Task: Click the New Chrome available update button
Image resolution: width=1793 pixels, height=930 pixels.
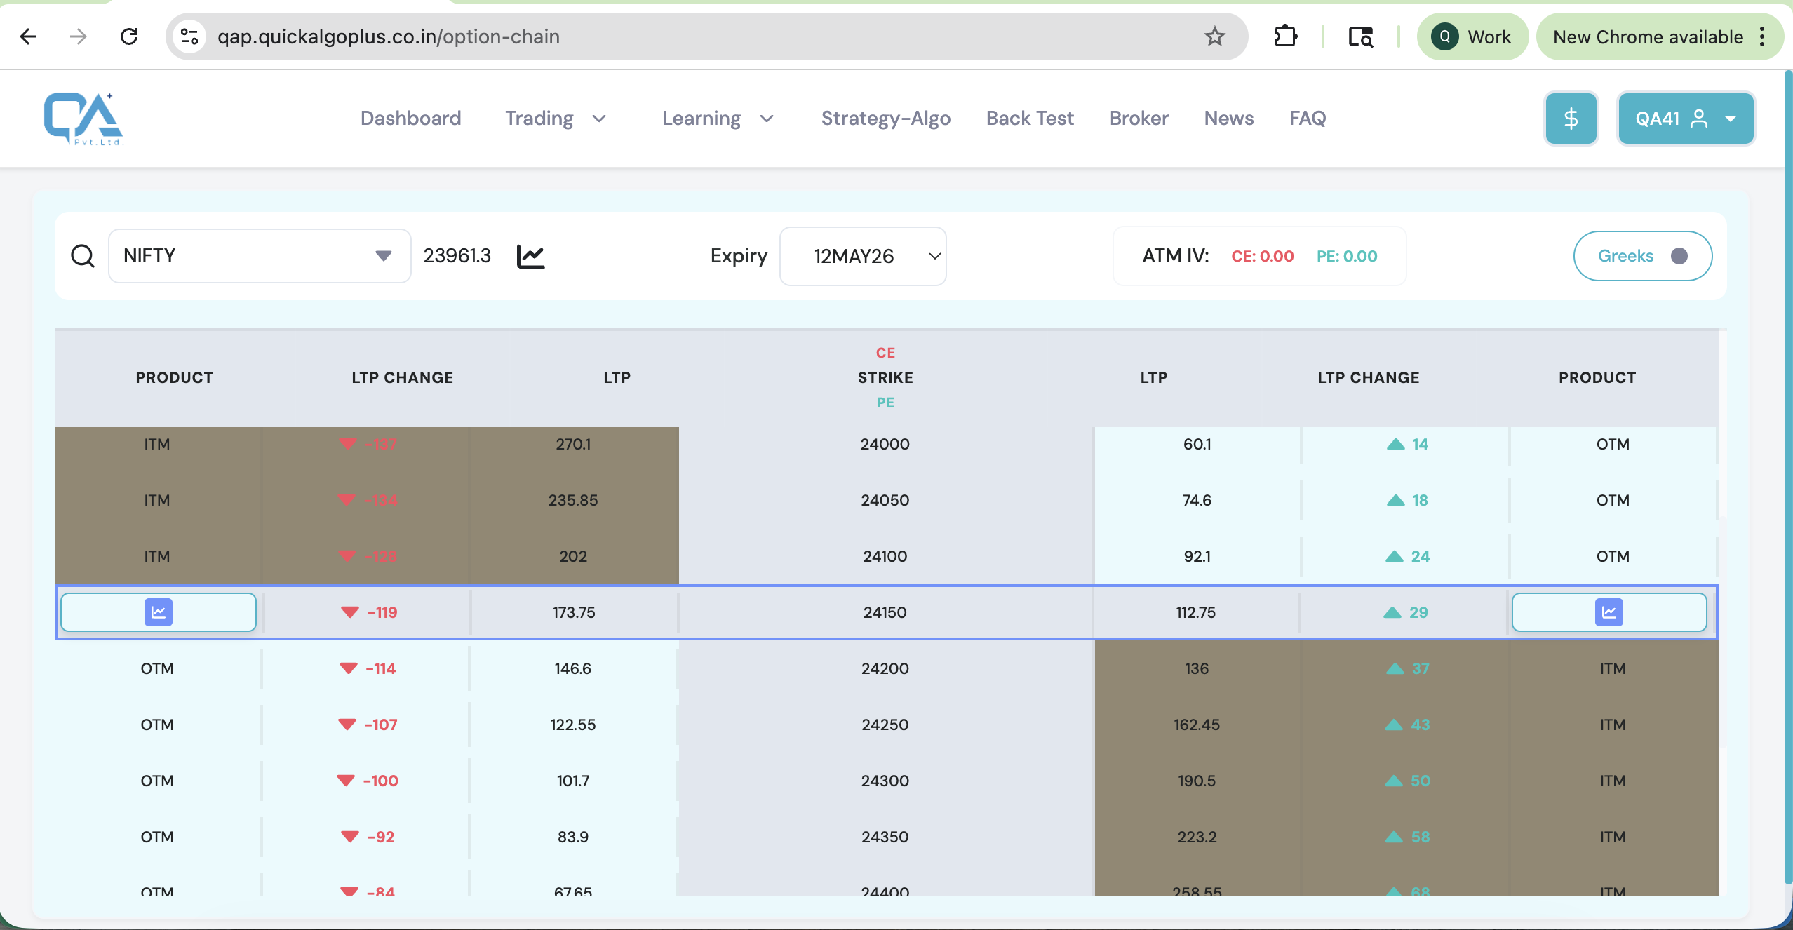Action: 1648,36
